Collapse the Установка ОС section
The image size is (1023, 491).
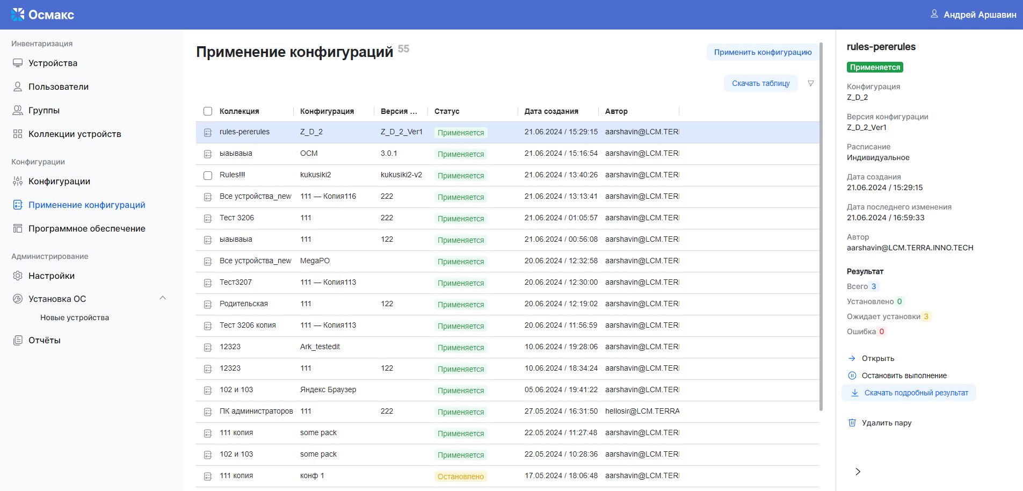pyautogui.click(x=163, y=298)
